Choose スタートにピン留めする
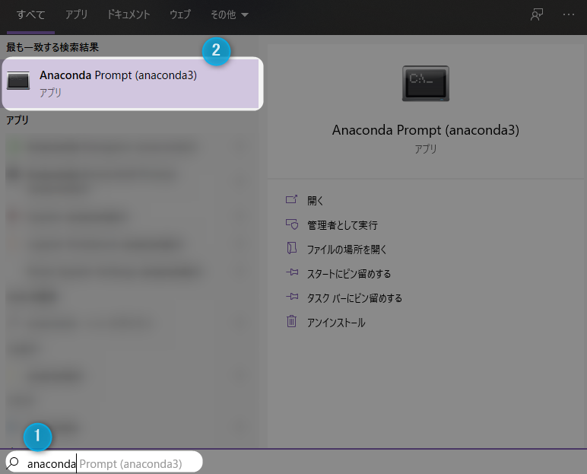Screen dimensions: 587x474 (349, 274)
